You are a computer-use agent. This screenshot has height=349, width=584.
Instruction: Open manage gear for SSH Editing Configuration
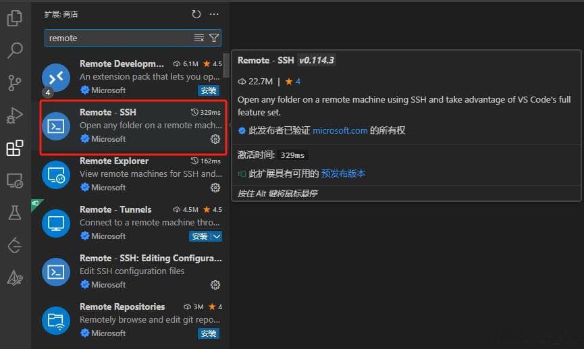click(x=215, y=285)
